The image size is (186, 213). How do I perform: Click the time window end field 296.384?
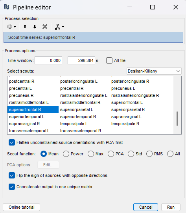(x=81, y=60)
